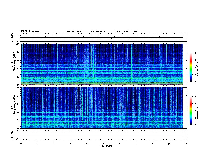Click the ch.2 spectrogram color scale bar
This screenshot has height=161, width=209.
191,111
